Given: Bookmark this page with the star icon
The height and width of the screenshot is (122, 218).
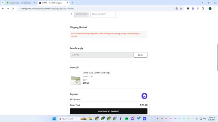Looking at the screenshot, I should pos(181,8).
